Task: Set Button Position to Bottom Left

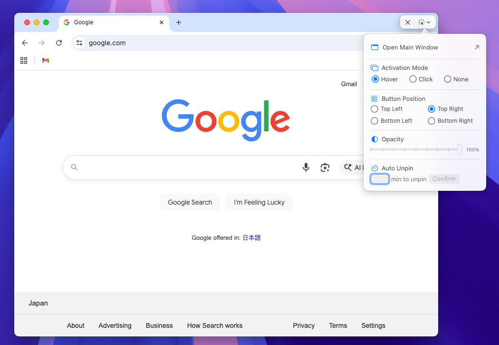Action: tap(374, 121)
